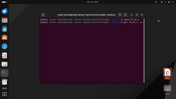Click the 'gcc first.c -o' command line
Image resolution: width=176 pixels, height=99 pixels.
point(133,22)
